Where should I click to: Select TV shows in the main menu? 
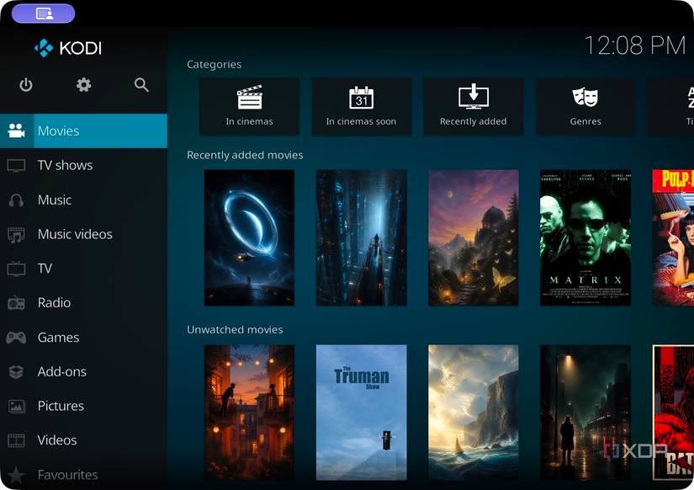(x=83, y=165)
